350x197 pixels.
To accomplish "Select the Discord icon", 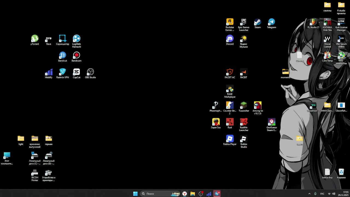I will point(230,40).
